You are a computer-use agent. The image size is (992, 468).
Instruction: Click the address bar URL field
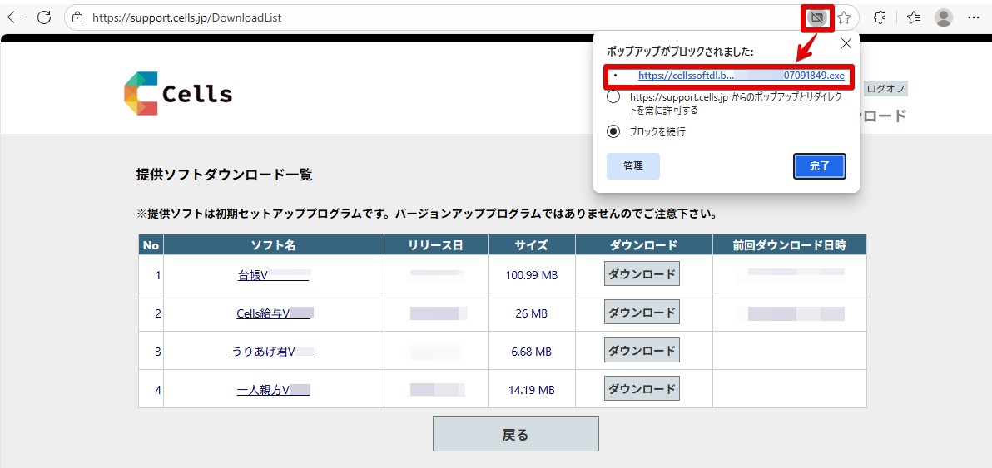coord(416,17)
